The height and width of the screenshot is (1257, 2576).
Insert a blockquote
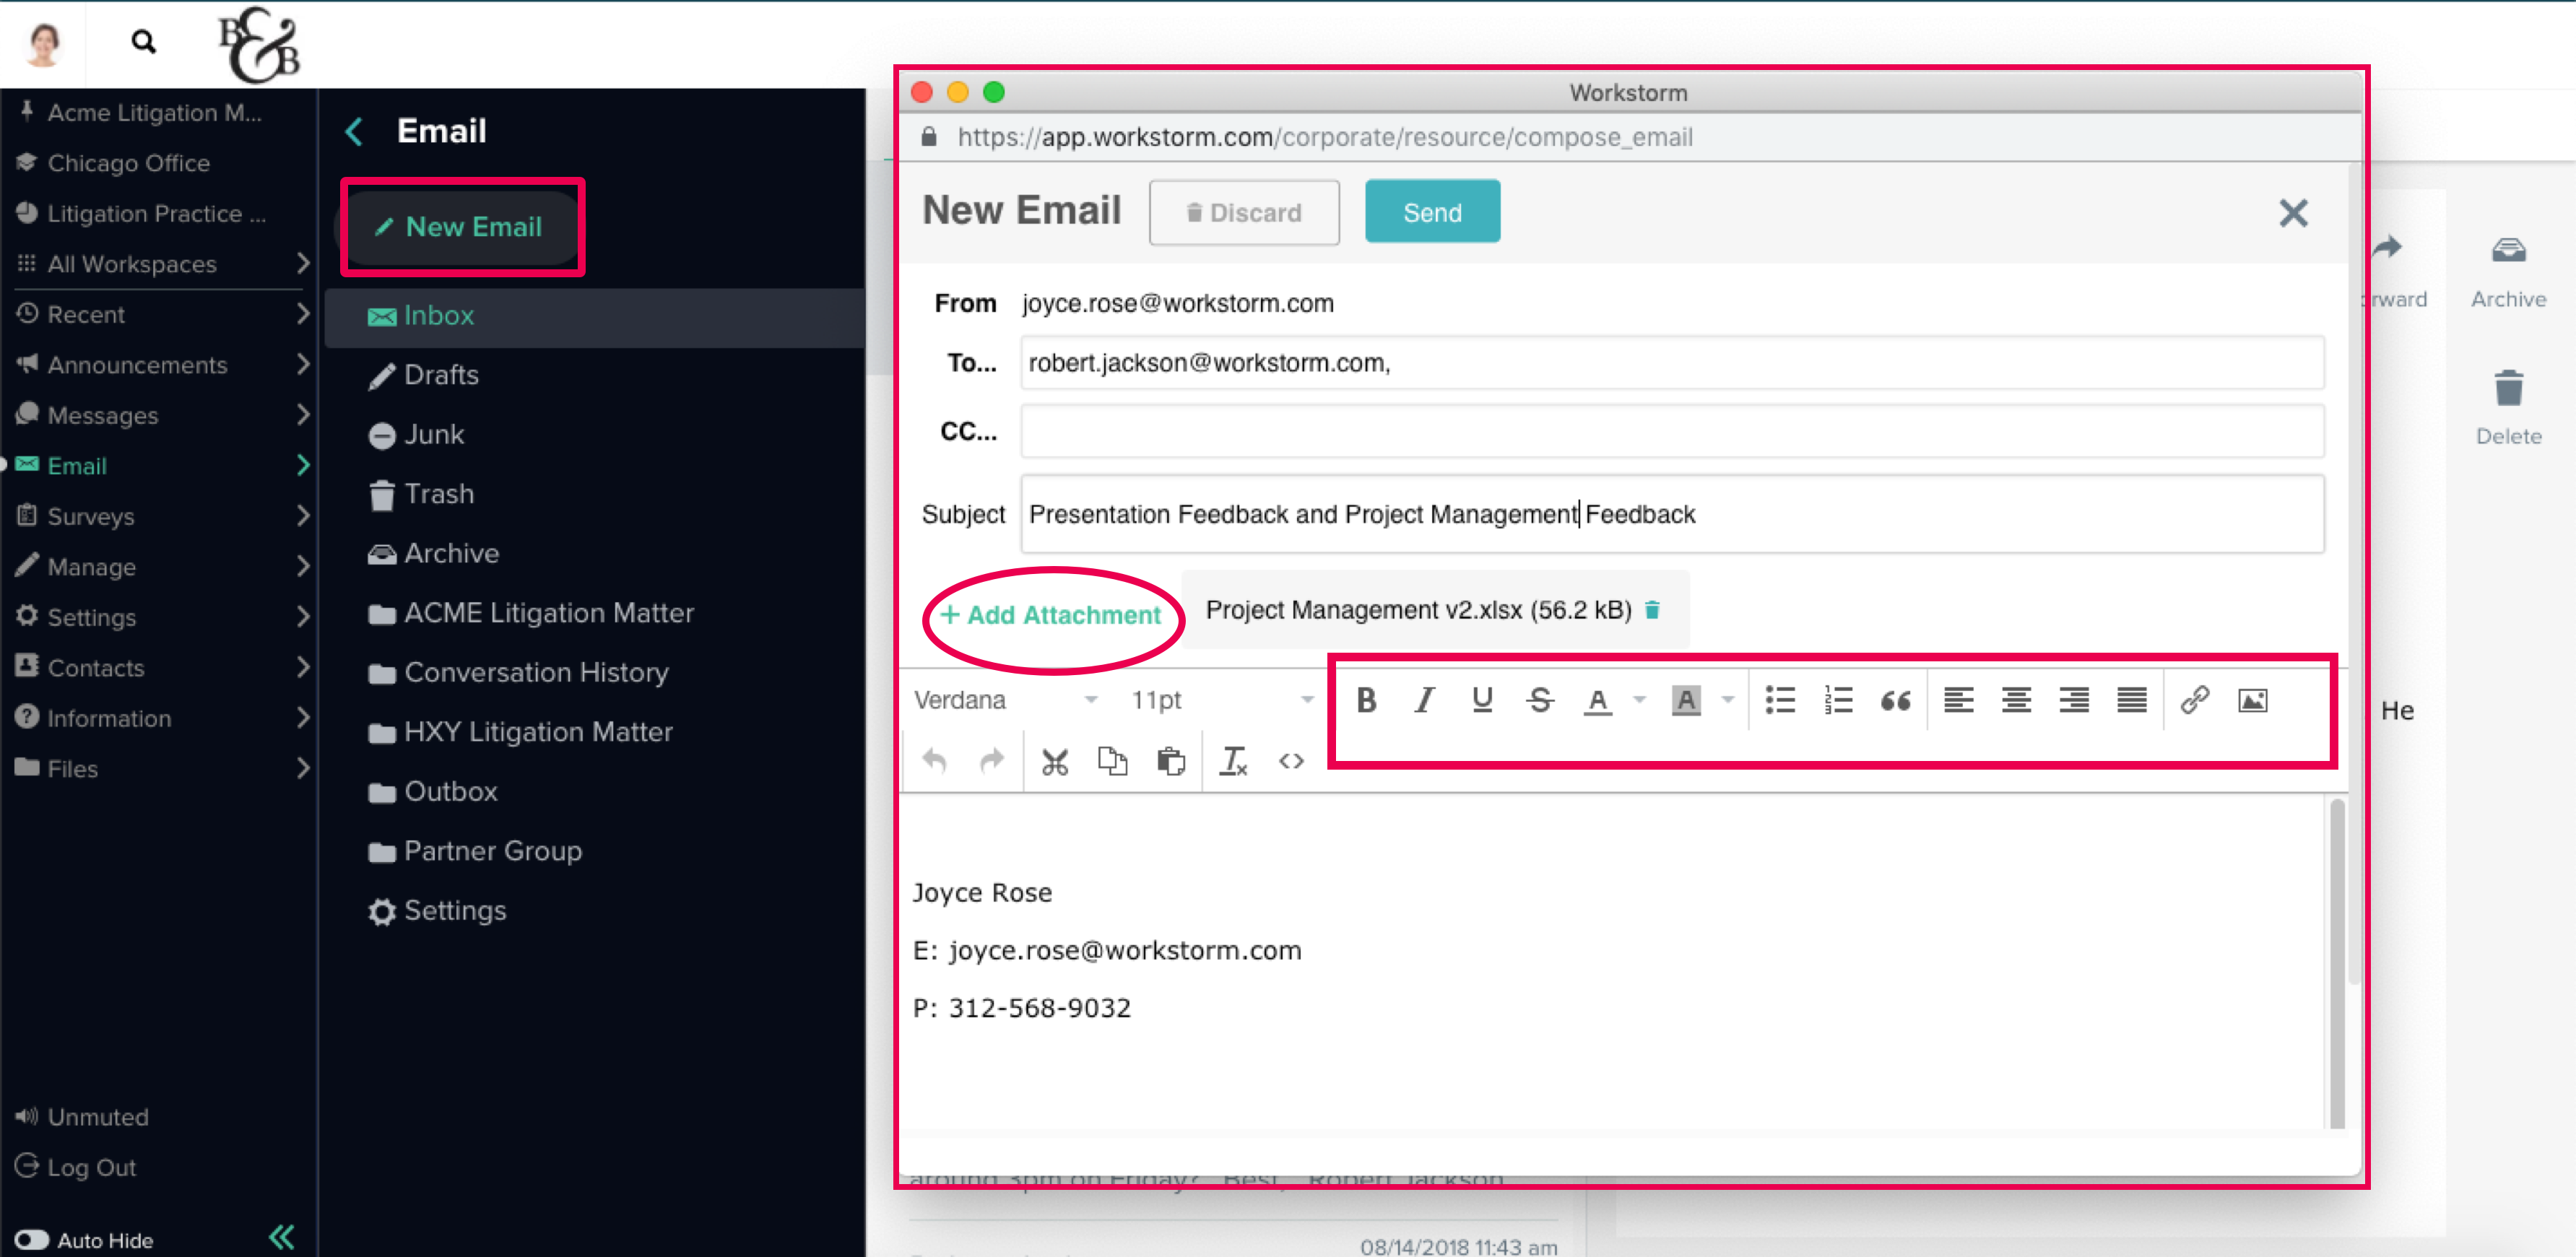[1896, 700]
